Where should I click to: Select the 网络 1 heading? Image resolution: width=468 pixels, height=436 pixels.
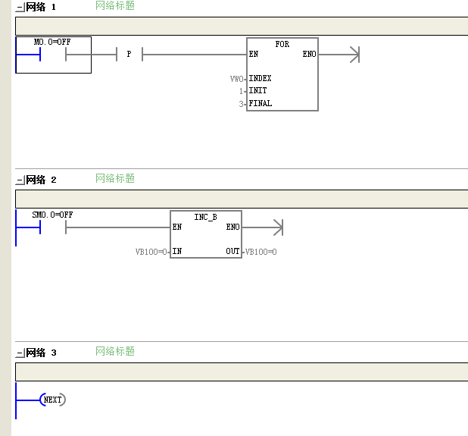41,7
